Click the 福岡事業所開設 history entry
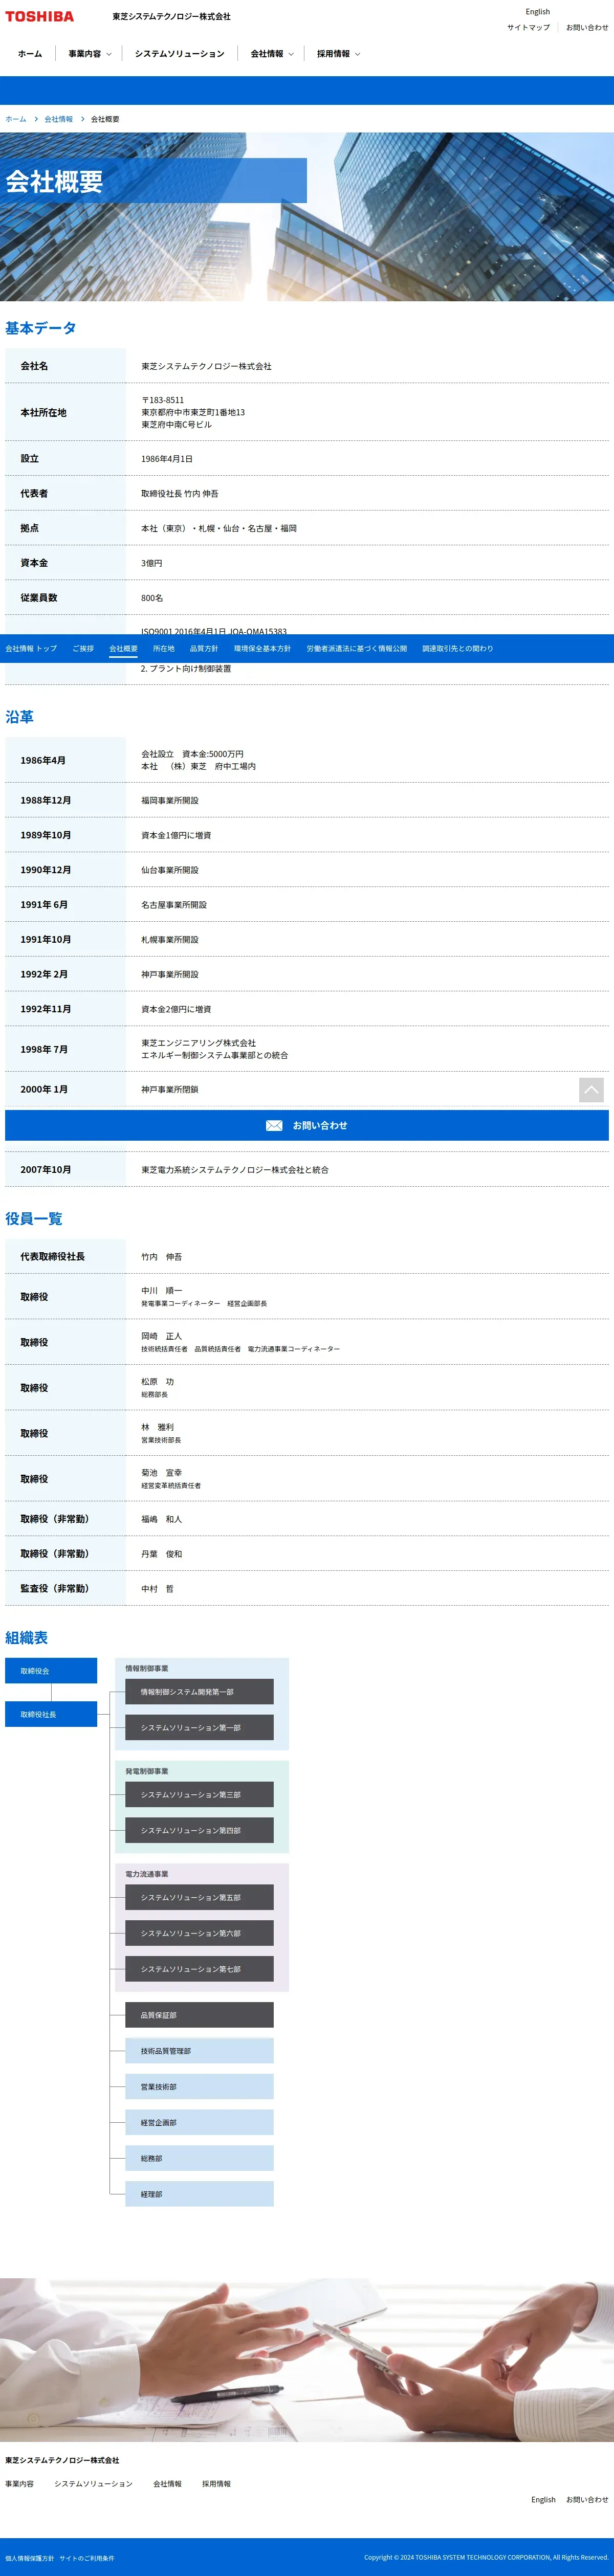Screen dimensions: 614x2576 pyautogui.click(x=170, y=800)
